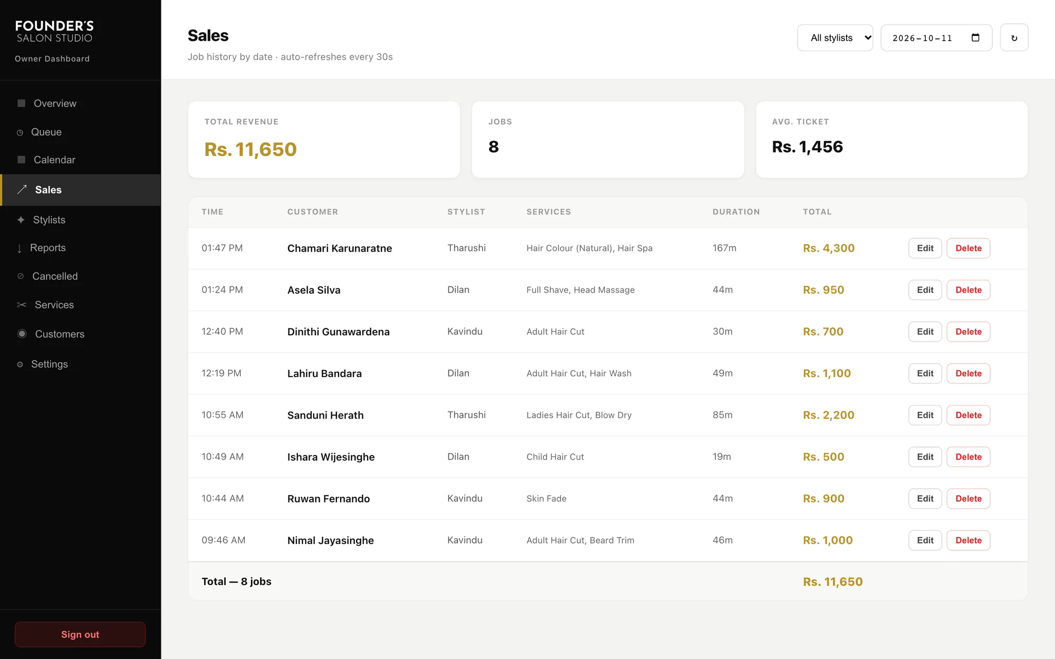Edit the Chamari Karunaratne job
The image size is (1055, 659).
tap(925, 248)
